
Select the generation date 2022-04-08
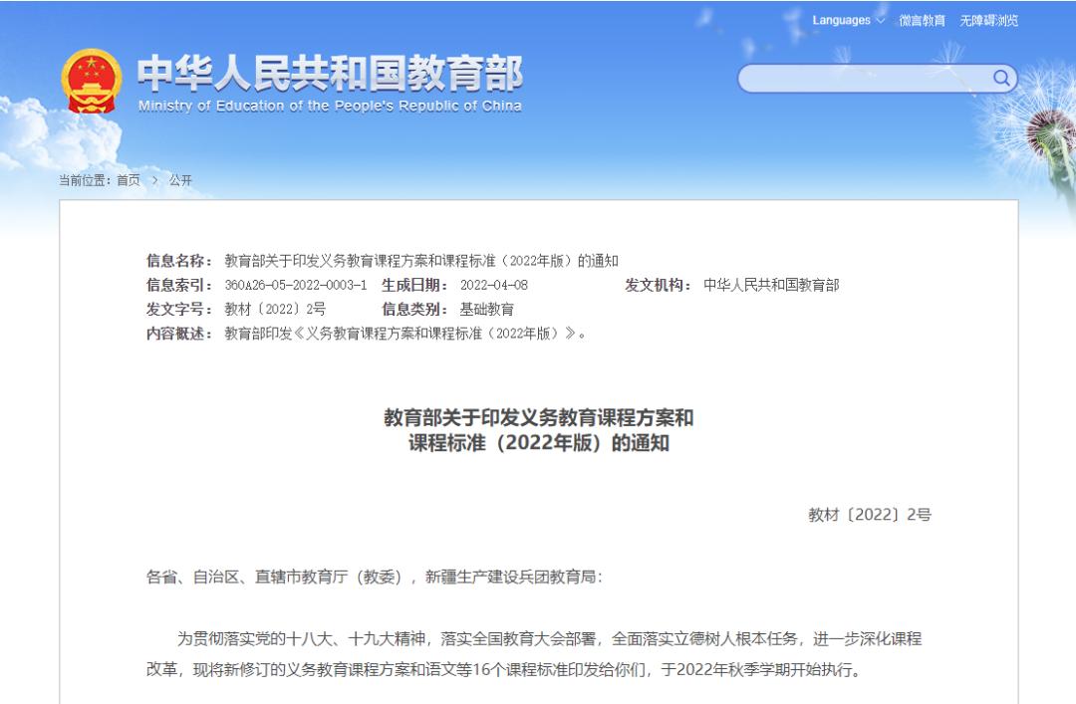[x=494, y=285]
